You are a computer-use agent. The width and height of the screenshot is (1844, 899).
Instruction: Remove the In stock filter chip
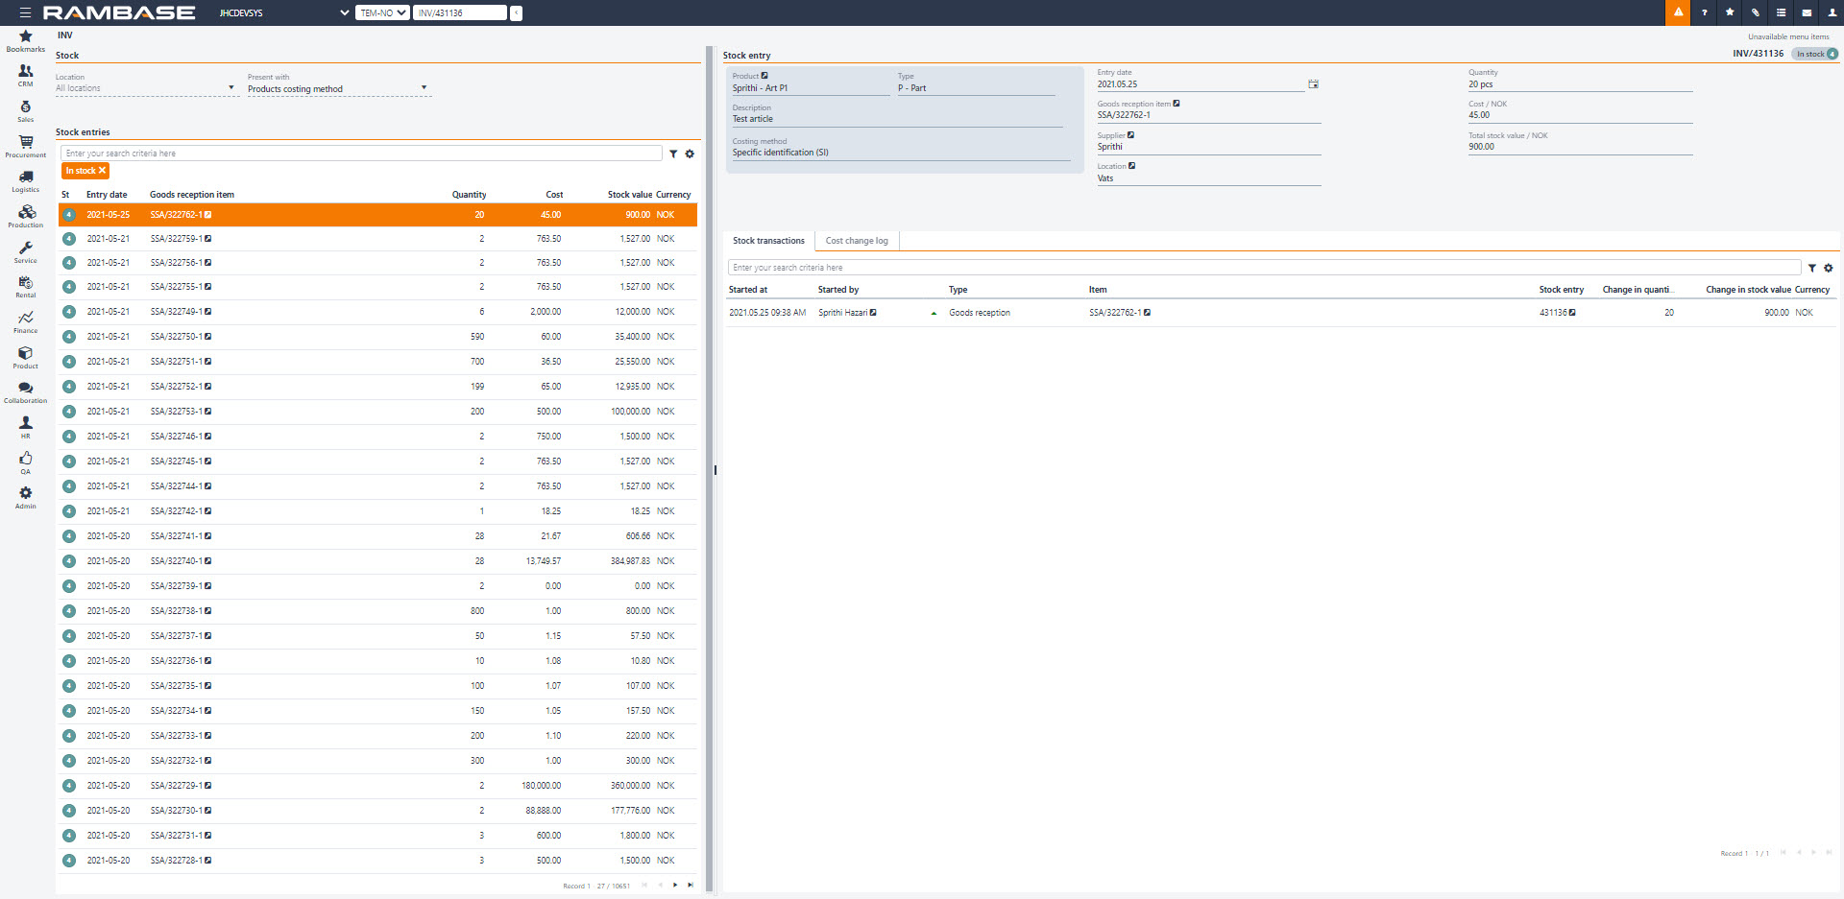click(x=102, y=171)
